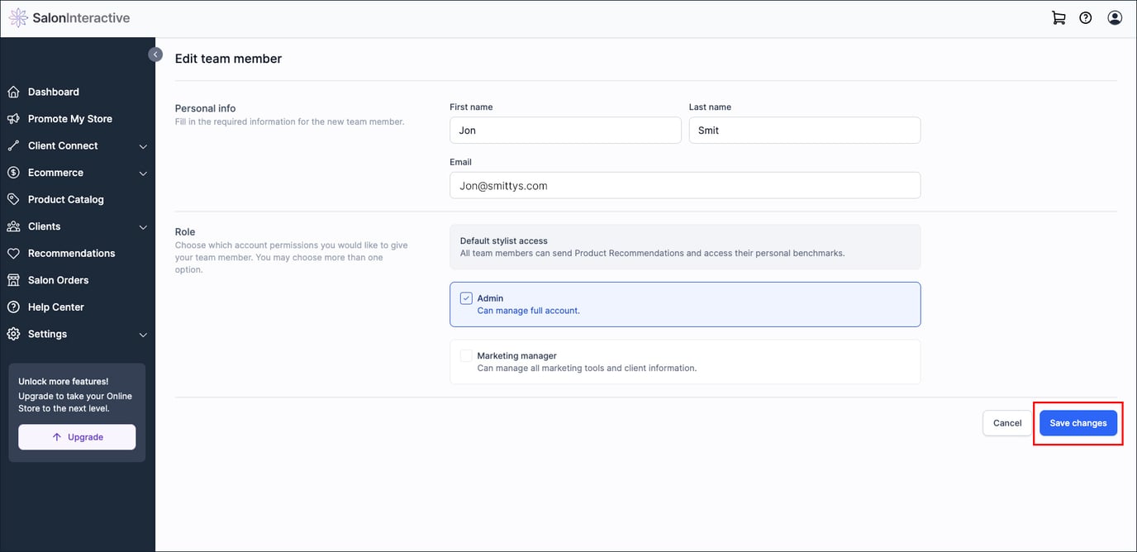
Task: Enable the Marketing manager role
Action: pos(466,355)
